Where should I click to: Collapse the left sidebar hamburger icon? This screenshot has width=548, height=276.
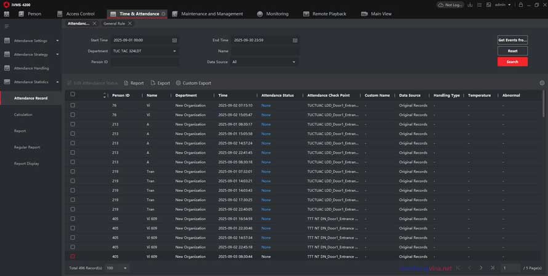tap(7, 26)
